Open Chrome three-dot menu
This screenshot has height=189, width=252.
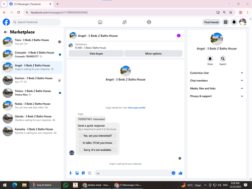pos(247,13)
